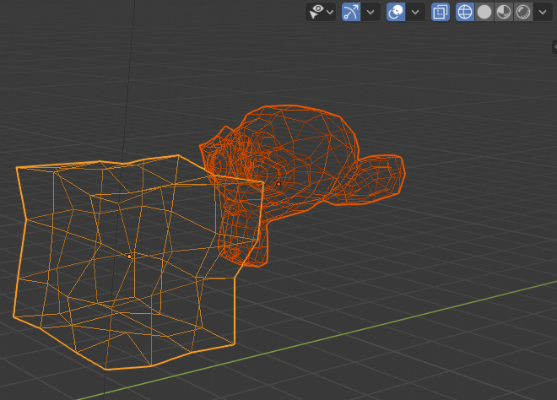Open the selectability and visibility dropdown
The image size is (557, 400).
click(x=321, y=12)
